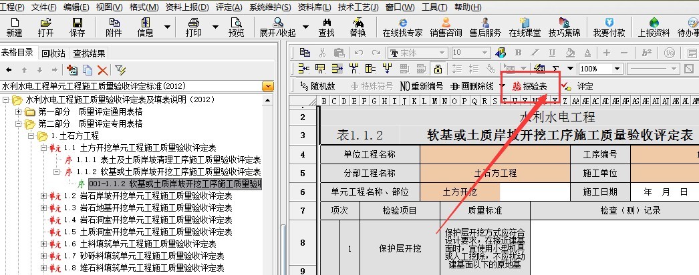Click the 查找 (Find) binoculars icon

[x=326, y=27]
